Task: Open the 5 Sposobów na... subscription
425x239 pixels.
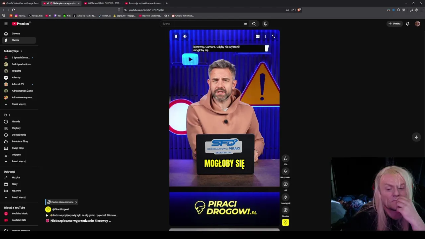Action: pos(19,58)
